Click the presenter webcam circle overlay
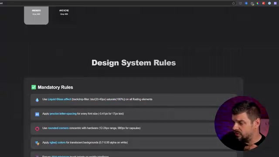 pyautogui.click(x=242, y=123)
